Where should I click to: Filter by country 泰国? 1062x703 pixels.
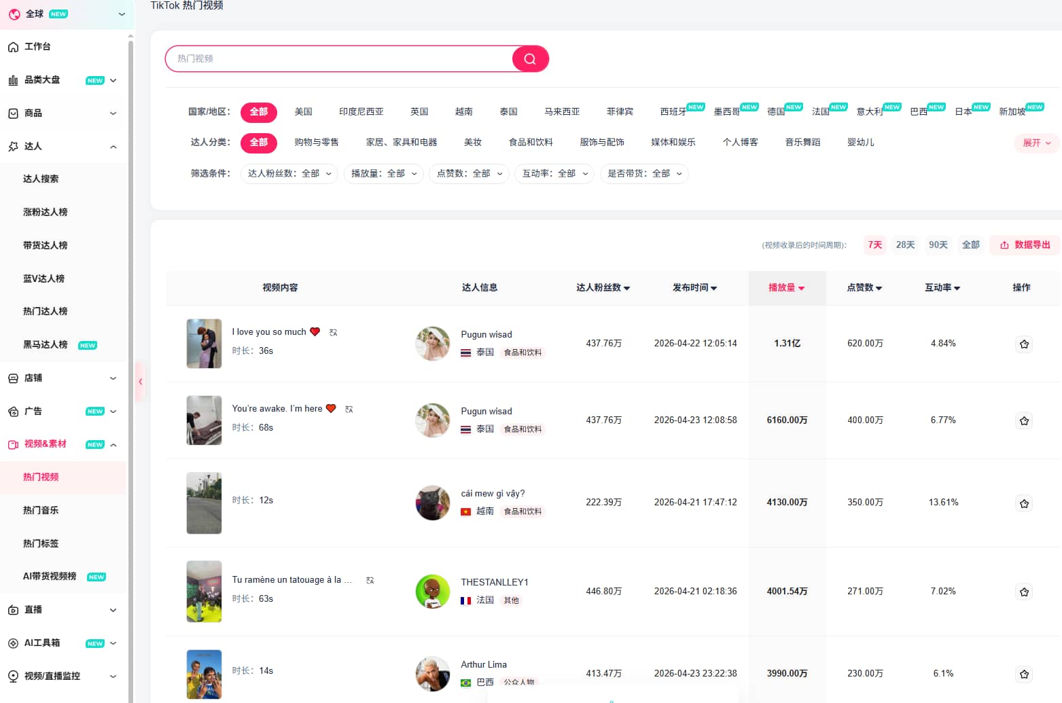coord(508,111)
